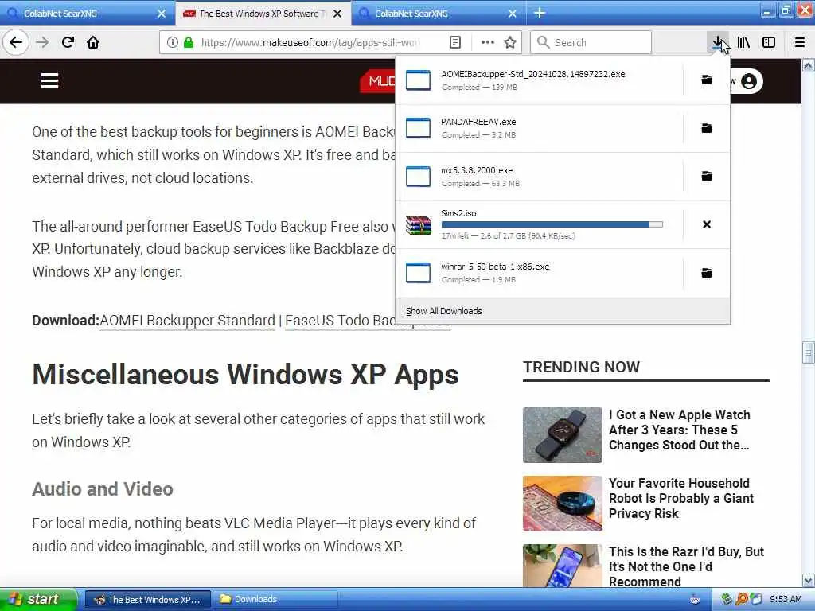The width and height of the screenshot is (815, 611).
Task: Click the Apple Watch article thumbnail
Action: click(x=563, y=435)
